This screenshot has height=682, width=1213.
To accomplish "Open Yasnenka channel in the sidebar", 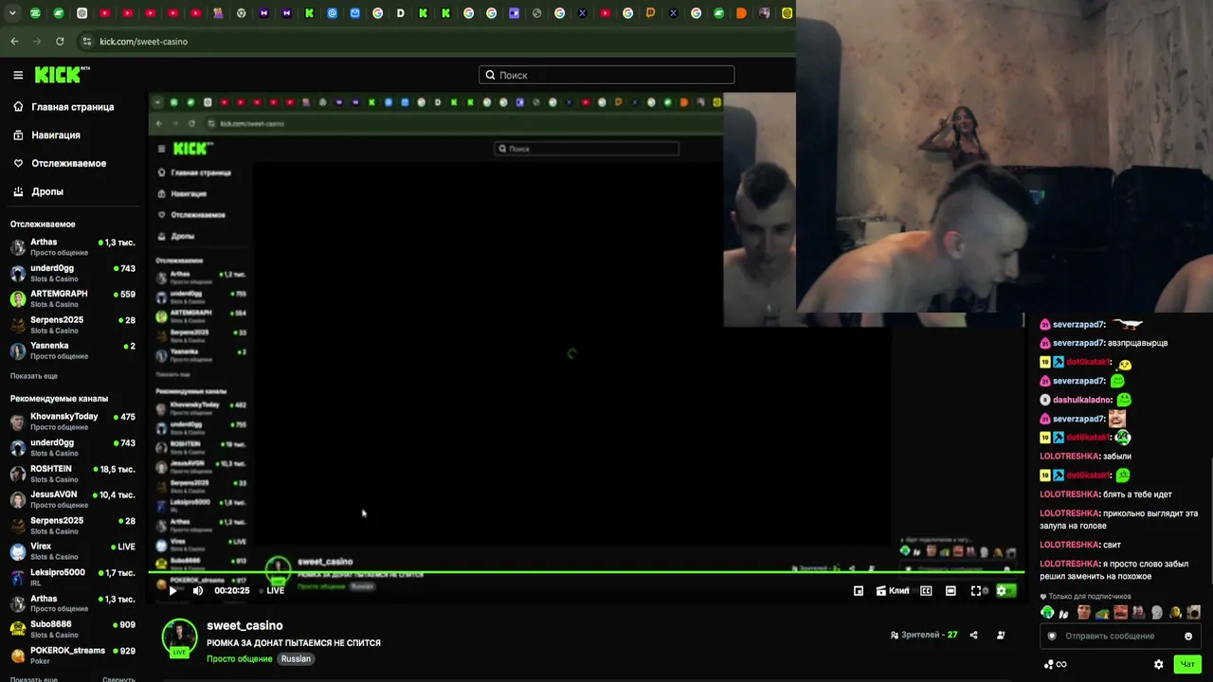I will click(73, 350).
